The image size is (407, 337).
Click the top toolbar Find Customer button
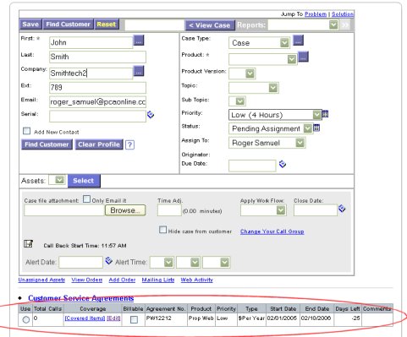click(x=68, y=24)
